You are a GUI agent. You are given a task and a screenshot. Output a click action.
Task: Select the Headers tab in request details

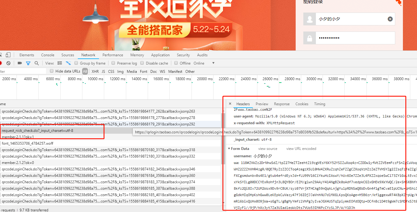pos(243,104)
